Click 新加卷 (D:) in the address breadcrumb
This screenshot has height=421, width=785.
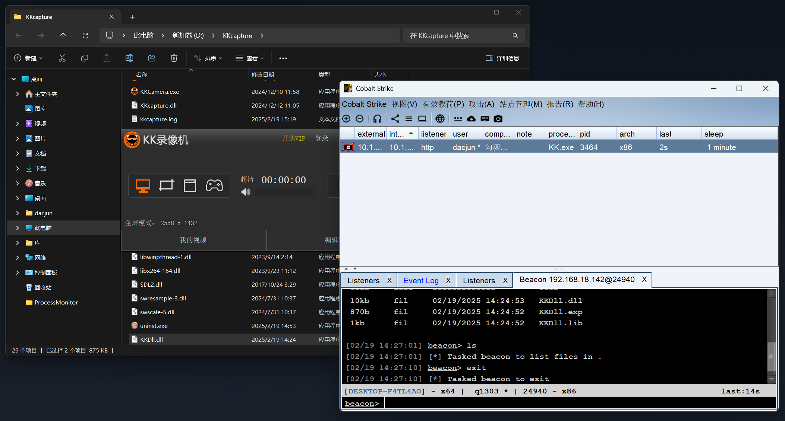coord(188,35)
